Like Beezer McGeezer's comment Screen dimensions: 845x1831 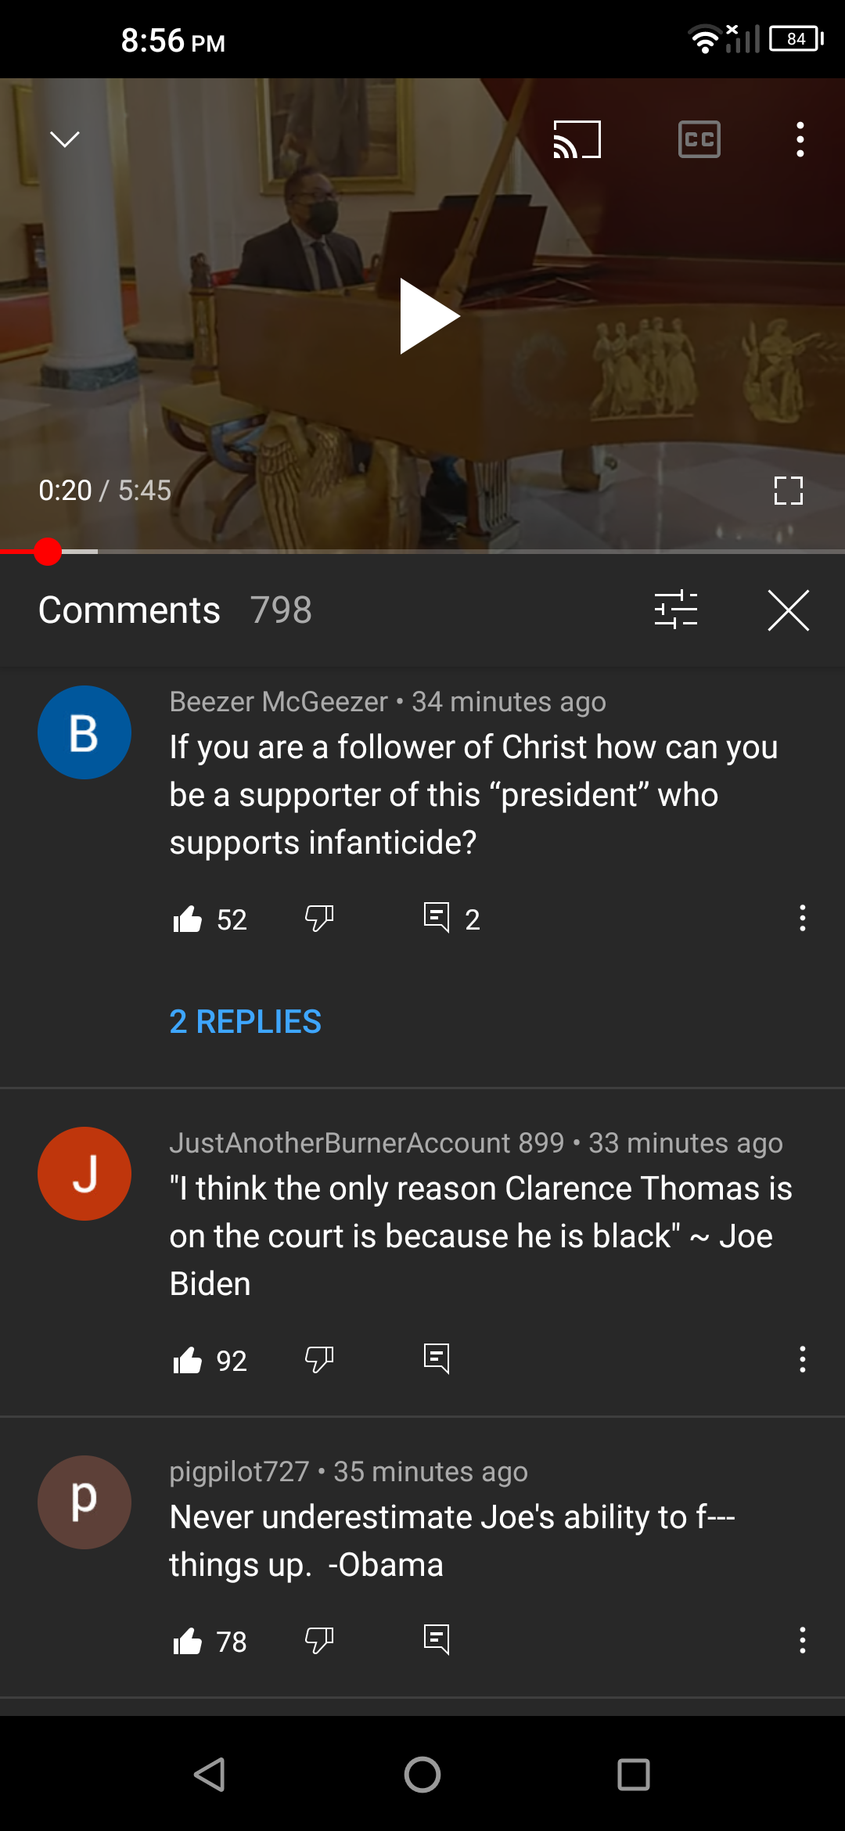pyautogui.click(x=188, y=919)
